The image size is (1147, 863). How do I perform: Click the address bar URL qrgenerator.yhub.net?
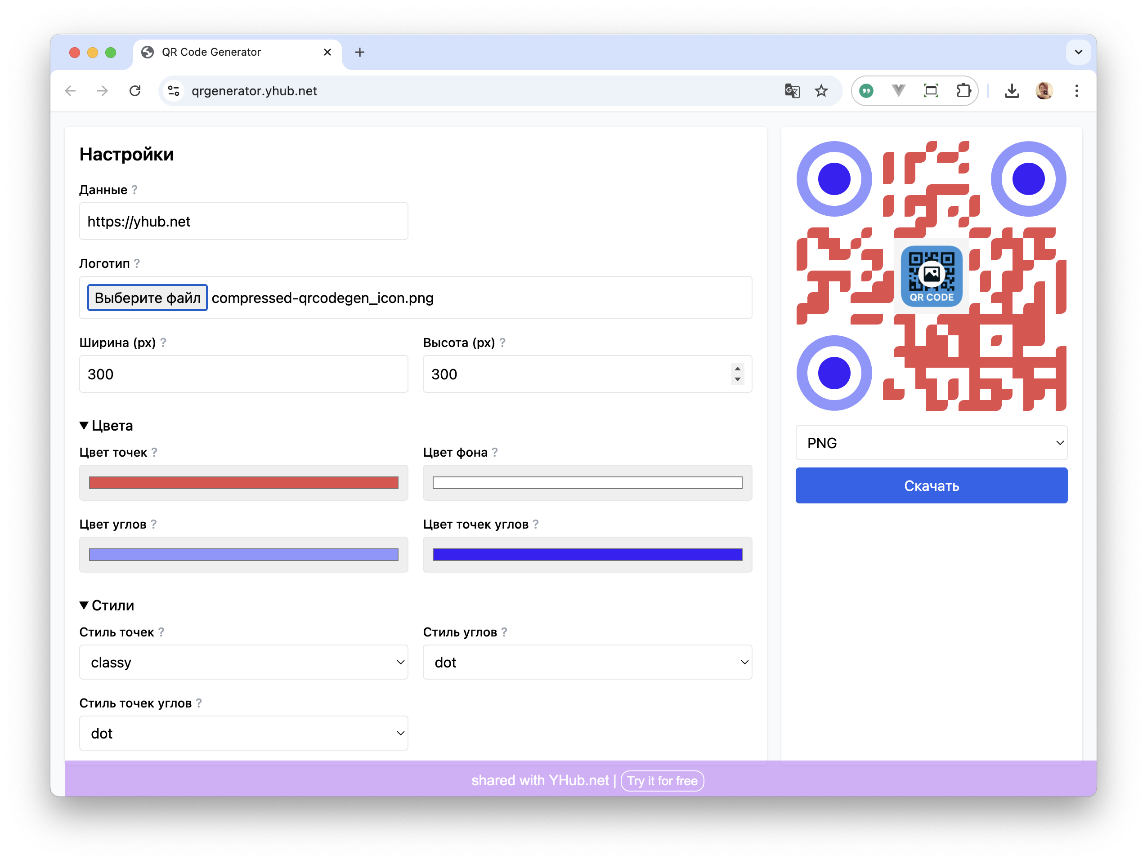[x=254, y=91]
